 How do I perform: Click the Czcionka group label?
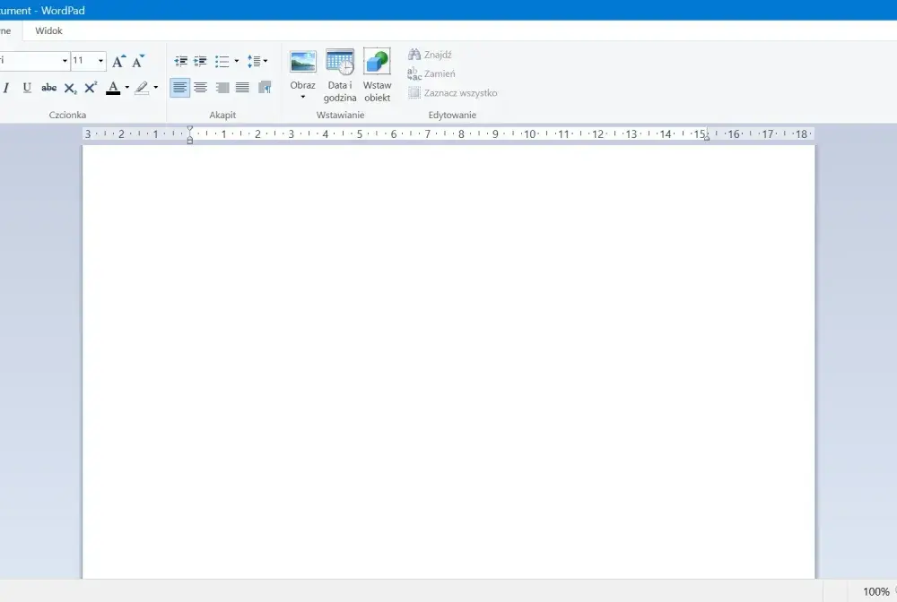[x=67, y=115]
